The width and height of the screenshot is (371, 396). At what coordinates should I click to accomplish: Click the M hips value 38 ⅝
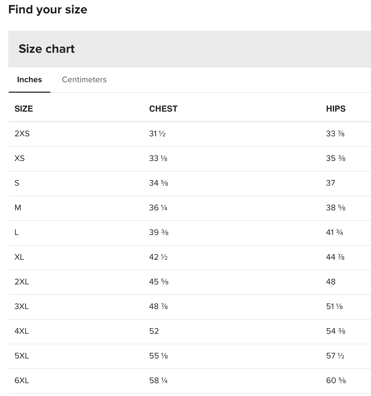[336, 208]
